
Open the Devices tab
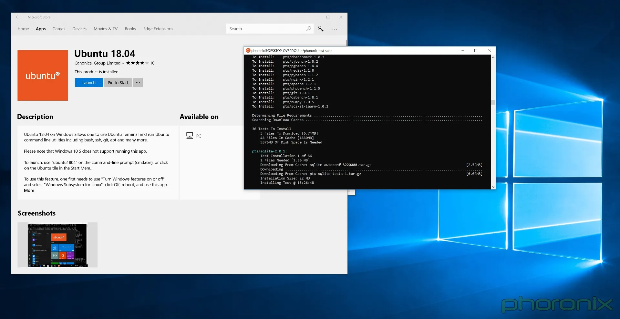click(79, 29)
